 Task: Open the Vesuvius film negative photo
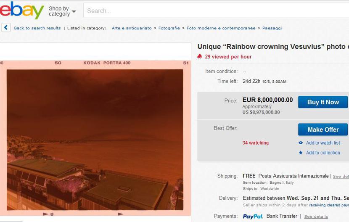click(95, 138)
